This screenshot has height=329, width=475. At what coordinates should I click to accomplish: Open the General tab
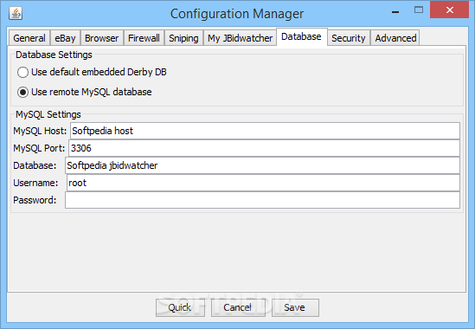click(x=29, y=38)
